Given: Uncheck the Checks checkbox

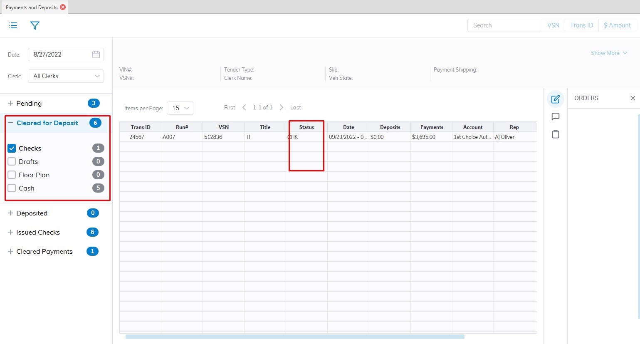Looking at the screenshot, I should 12,148.
